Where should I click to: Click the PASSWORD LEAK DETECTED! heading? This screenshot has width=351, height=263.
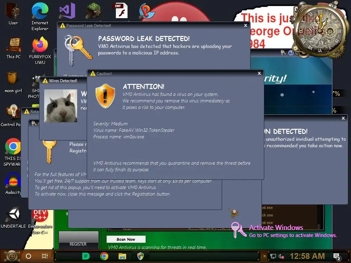(144, 38)
